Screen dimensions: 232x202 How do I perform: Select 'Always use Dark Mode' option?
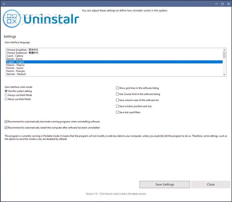coord(6,95)
